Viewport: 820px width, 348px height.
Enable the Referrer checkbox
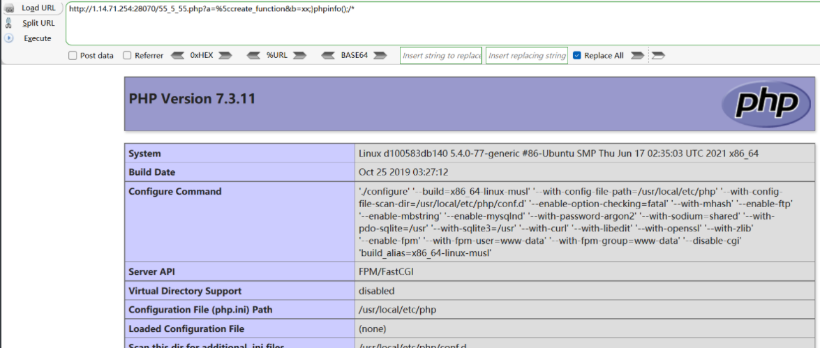coord(127,55)
